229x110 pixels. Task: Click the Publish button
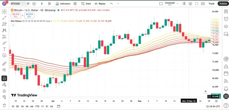[x=223, y=4]
